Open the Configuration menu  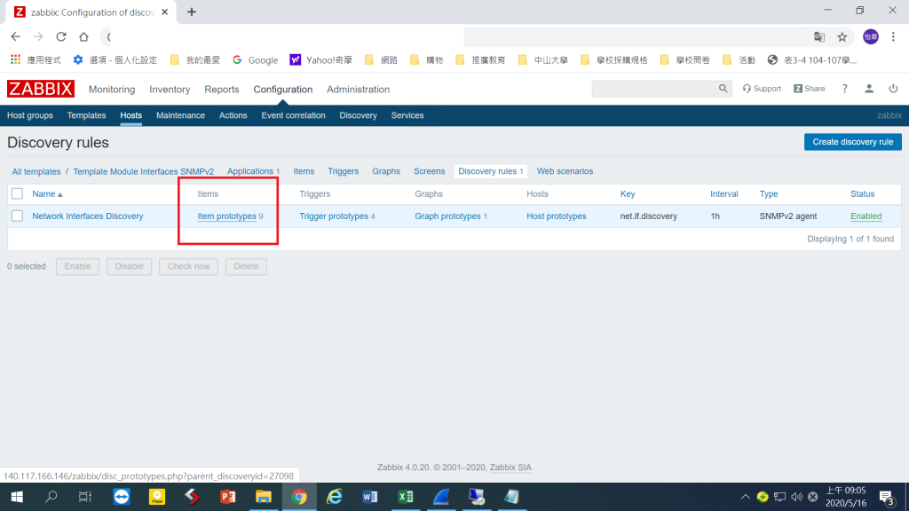pyautogui.click(x=283, y=90)
